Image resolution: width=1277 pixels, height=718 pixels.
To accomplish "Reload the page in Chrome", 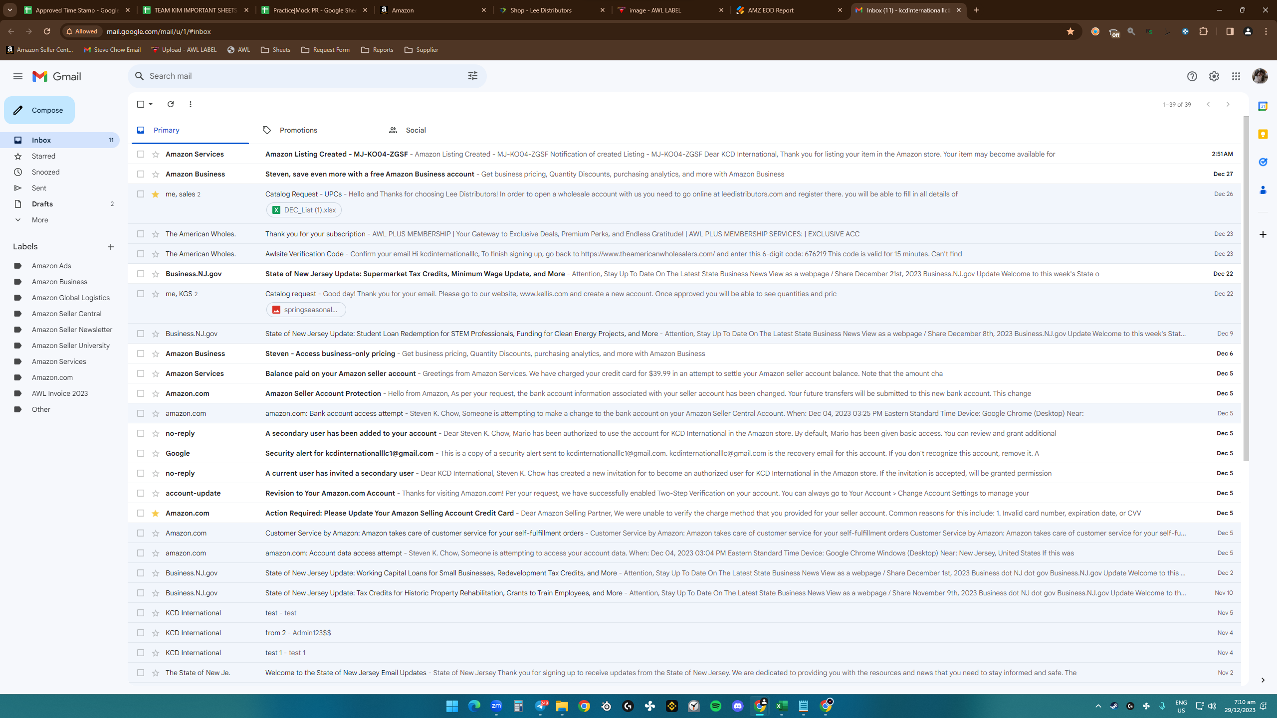I will 47,31.
